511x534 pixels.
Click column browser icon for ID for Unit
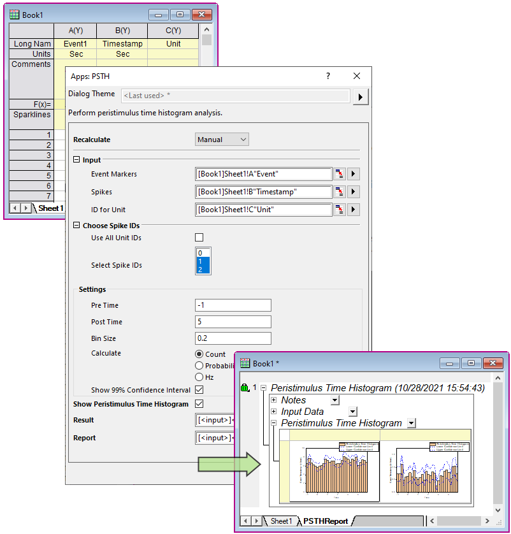[x=339, y=210]
